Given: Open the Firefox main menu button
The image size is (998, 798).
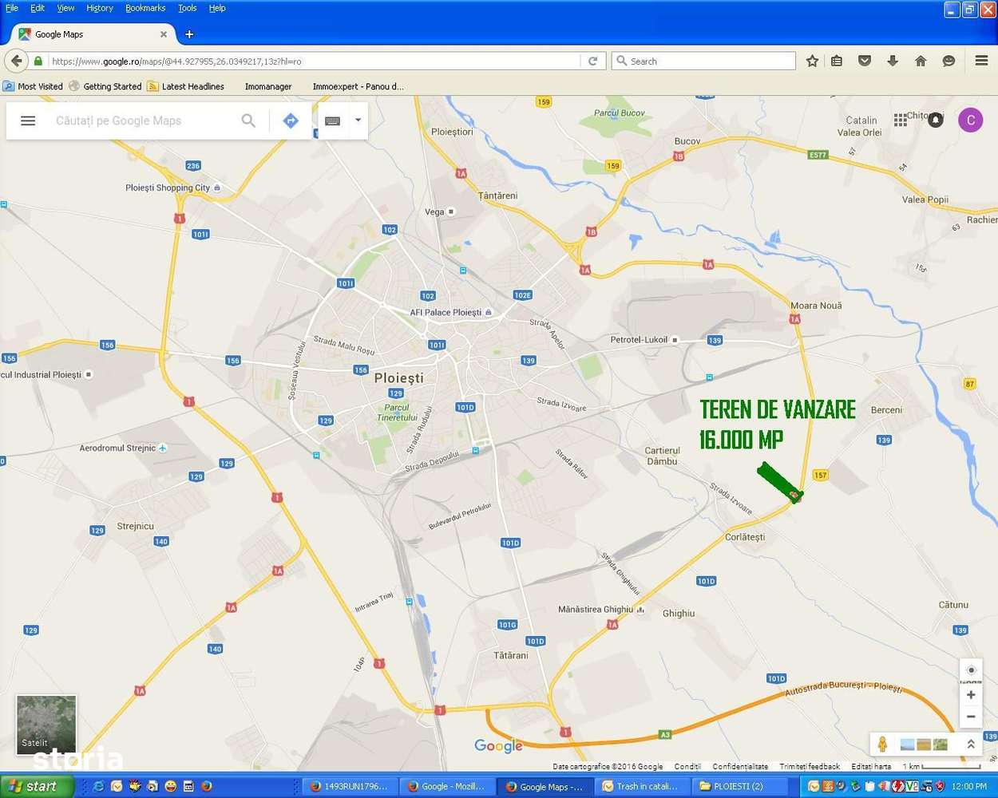Looking at the screenshot, I should (982, 61).
